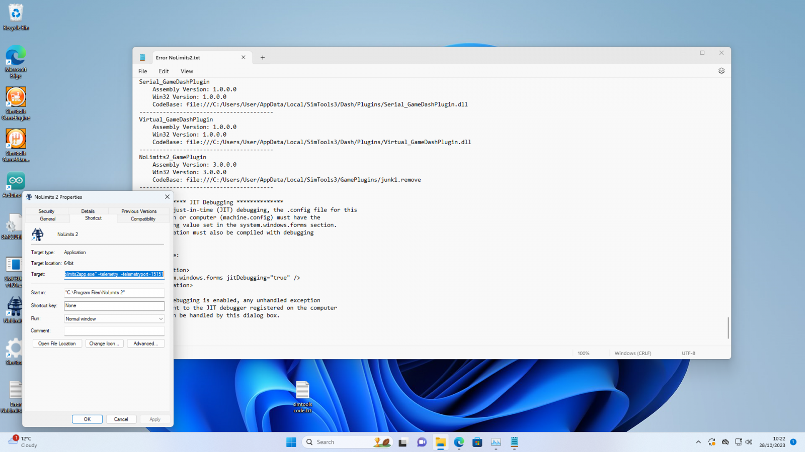Click the taskbar Search box
Viewport: 805px width, 452px height.
pos(347,442)
